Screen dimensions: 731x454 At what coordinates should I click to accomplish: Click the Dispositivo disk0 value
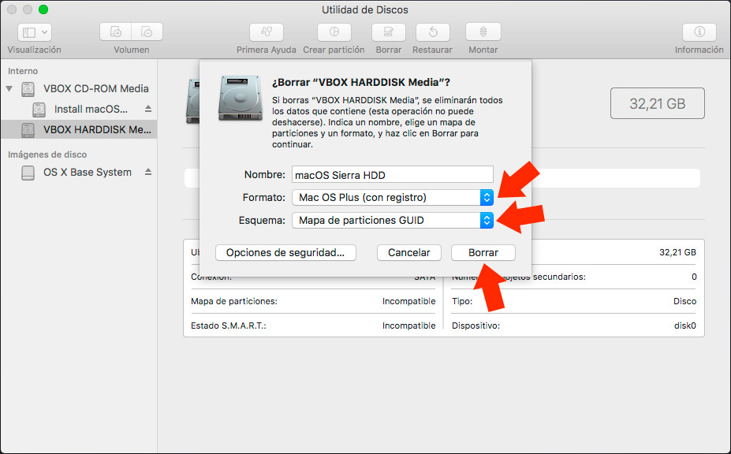click(x=684, y=326)
